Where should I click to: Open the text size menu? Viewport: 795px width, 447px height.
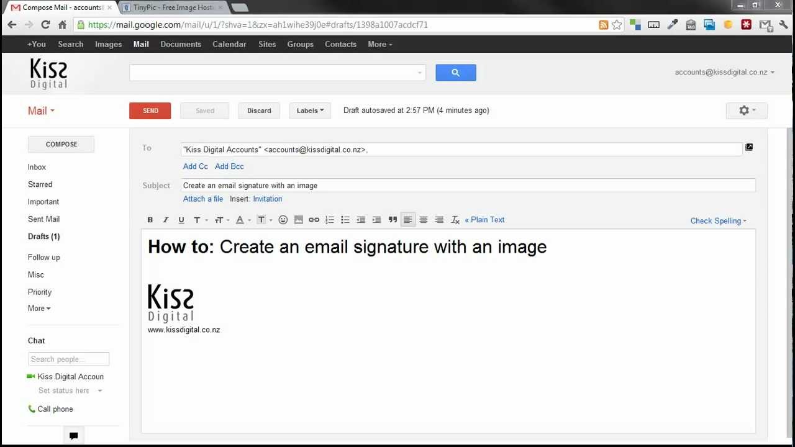[221, 220]
